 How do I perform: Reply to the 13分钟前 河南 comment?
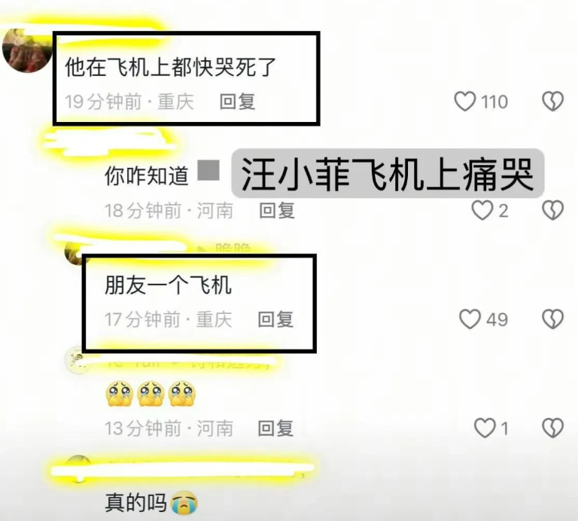tap(275, 428)
